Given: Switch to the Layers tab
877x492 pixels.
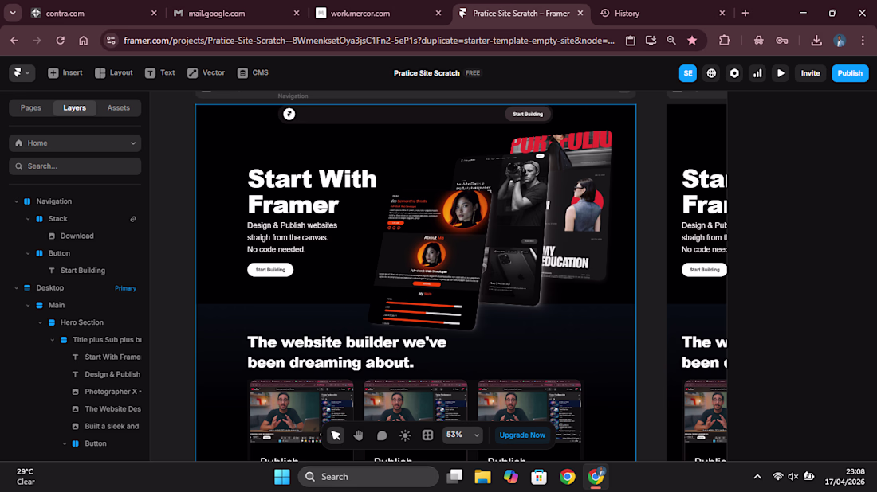Looking at the screenshot, I should click(74, 107).
